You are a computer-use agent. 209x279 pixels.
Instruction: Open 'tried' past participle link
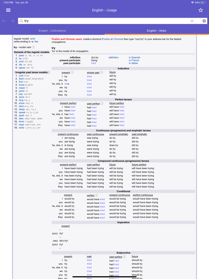[x=94, y=63]
